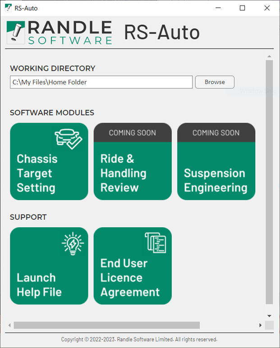The height and width of the screenshot is (348, 280).
Task: Click the vertical scrollbar down arrow
Action: [x=269, y=316]
